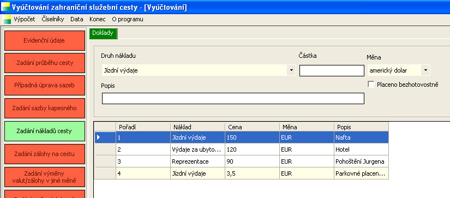Click order number 3 cell
450x198 pixels.
(x=143, y=161)
